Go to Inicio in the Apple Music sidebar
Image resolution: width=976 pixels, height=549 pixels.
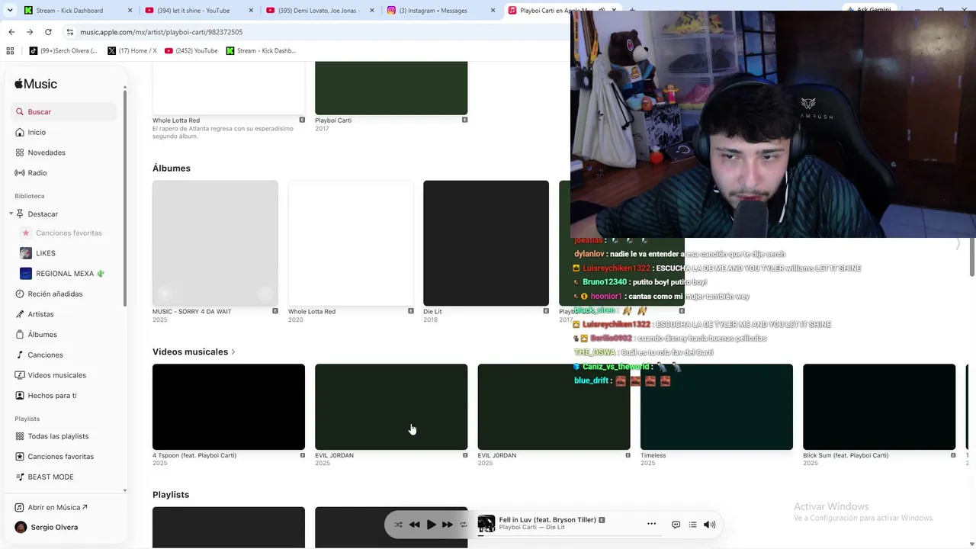point(37,133)
